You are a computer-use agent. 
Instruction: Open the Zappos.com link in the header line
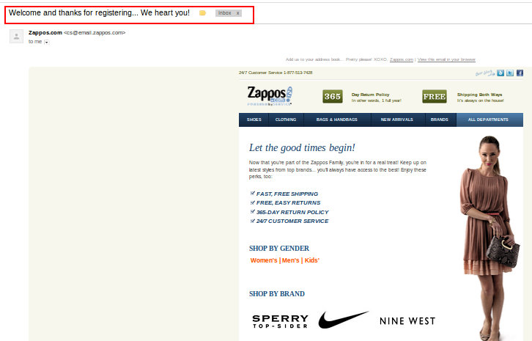402,59
